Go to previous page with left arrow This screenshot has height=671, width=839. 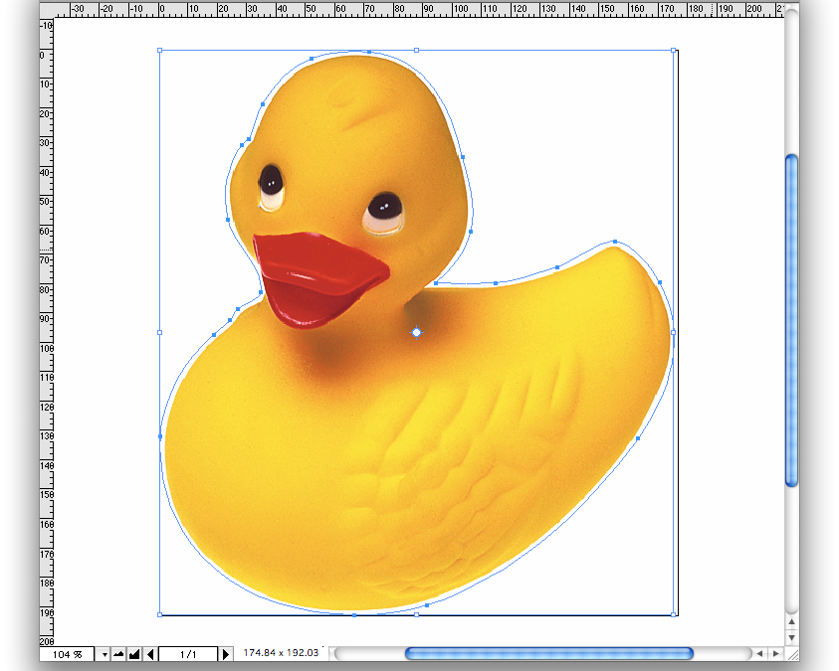(x=150, y=654)
